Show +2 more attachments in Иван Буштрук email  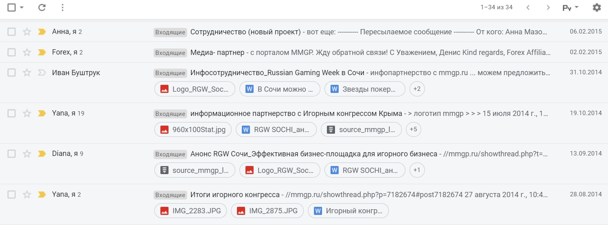[417, 89]
